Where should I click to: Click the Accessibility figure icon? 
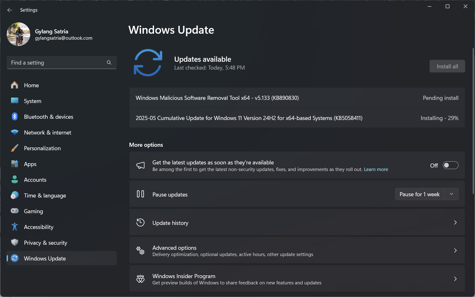15,227
